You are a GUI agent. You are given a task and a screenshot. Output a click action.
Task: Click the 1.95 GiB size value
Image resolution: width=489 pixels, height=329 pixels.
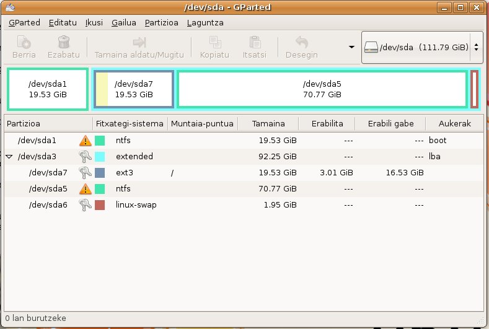click(280, 205)
